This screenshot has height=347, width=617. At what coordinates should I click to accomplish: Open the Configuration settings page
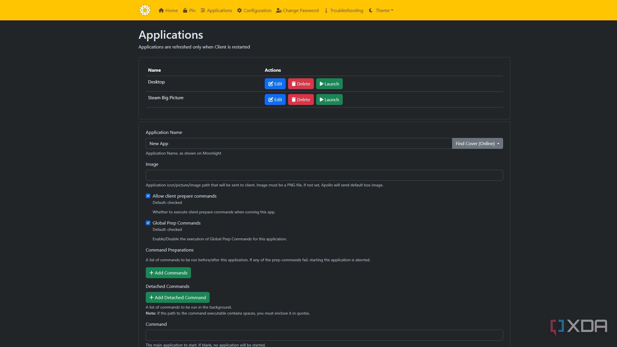254,10
